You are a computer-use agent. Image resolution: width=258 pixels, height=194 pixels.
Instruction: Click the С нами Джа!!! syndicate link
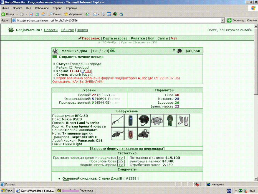coord(110,178)
